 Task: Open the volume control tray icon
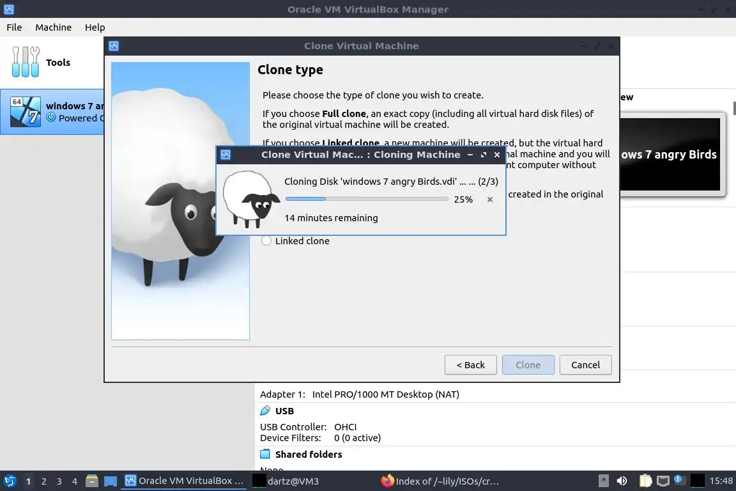(x=622, y=481)
